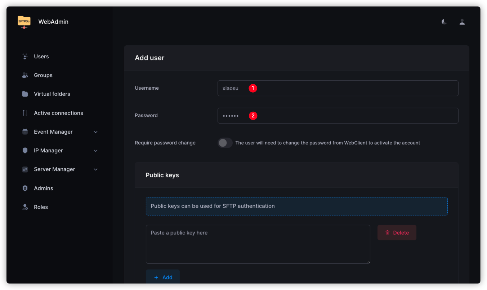The height and width of the screenshot is (290, 487).
Task: Click the Paste a public key textarea
Action: (x=258, y=244)
